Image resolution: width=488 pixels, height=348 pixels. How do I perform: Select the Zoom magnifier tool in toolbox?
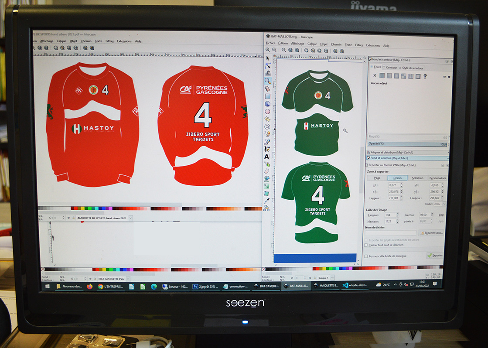point(268,81)
